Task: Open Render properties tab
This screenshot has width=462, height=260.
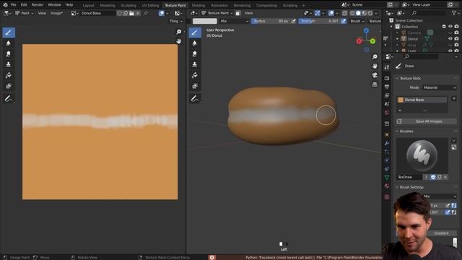Action: click(x=387, y=78)
